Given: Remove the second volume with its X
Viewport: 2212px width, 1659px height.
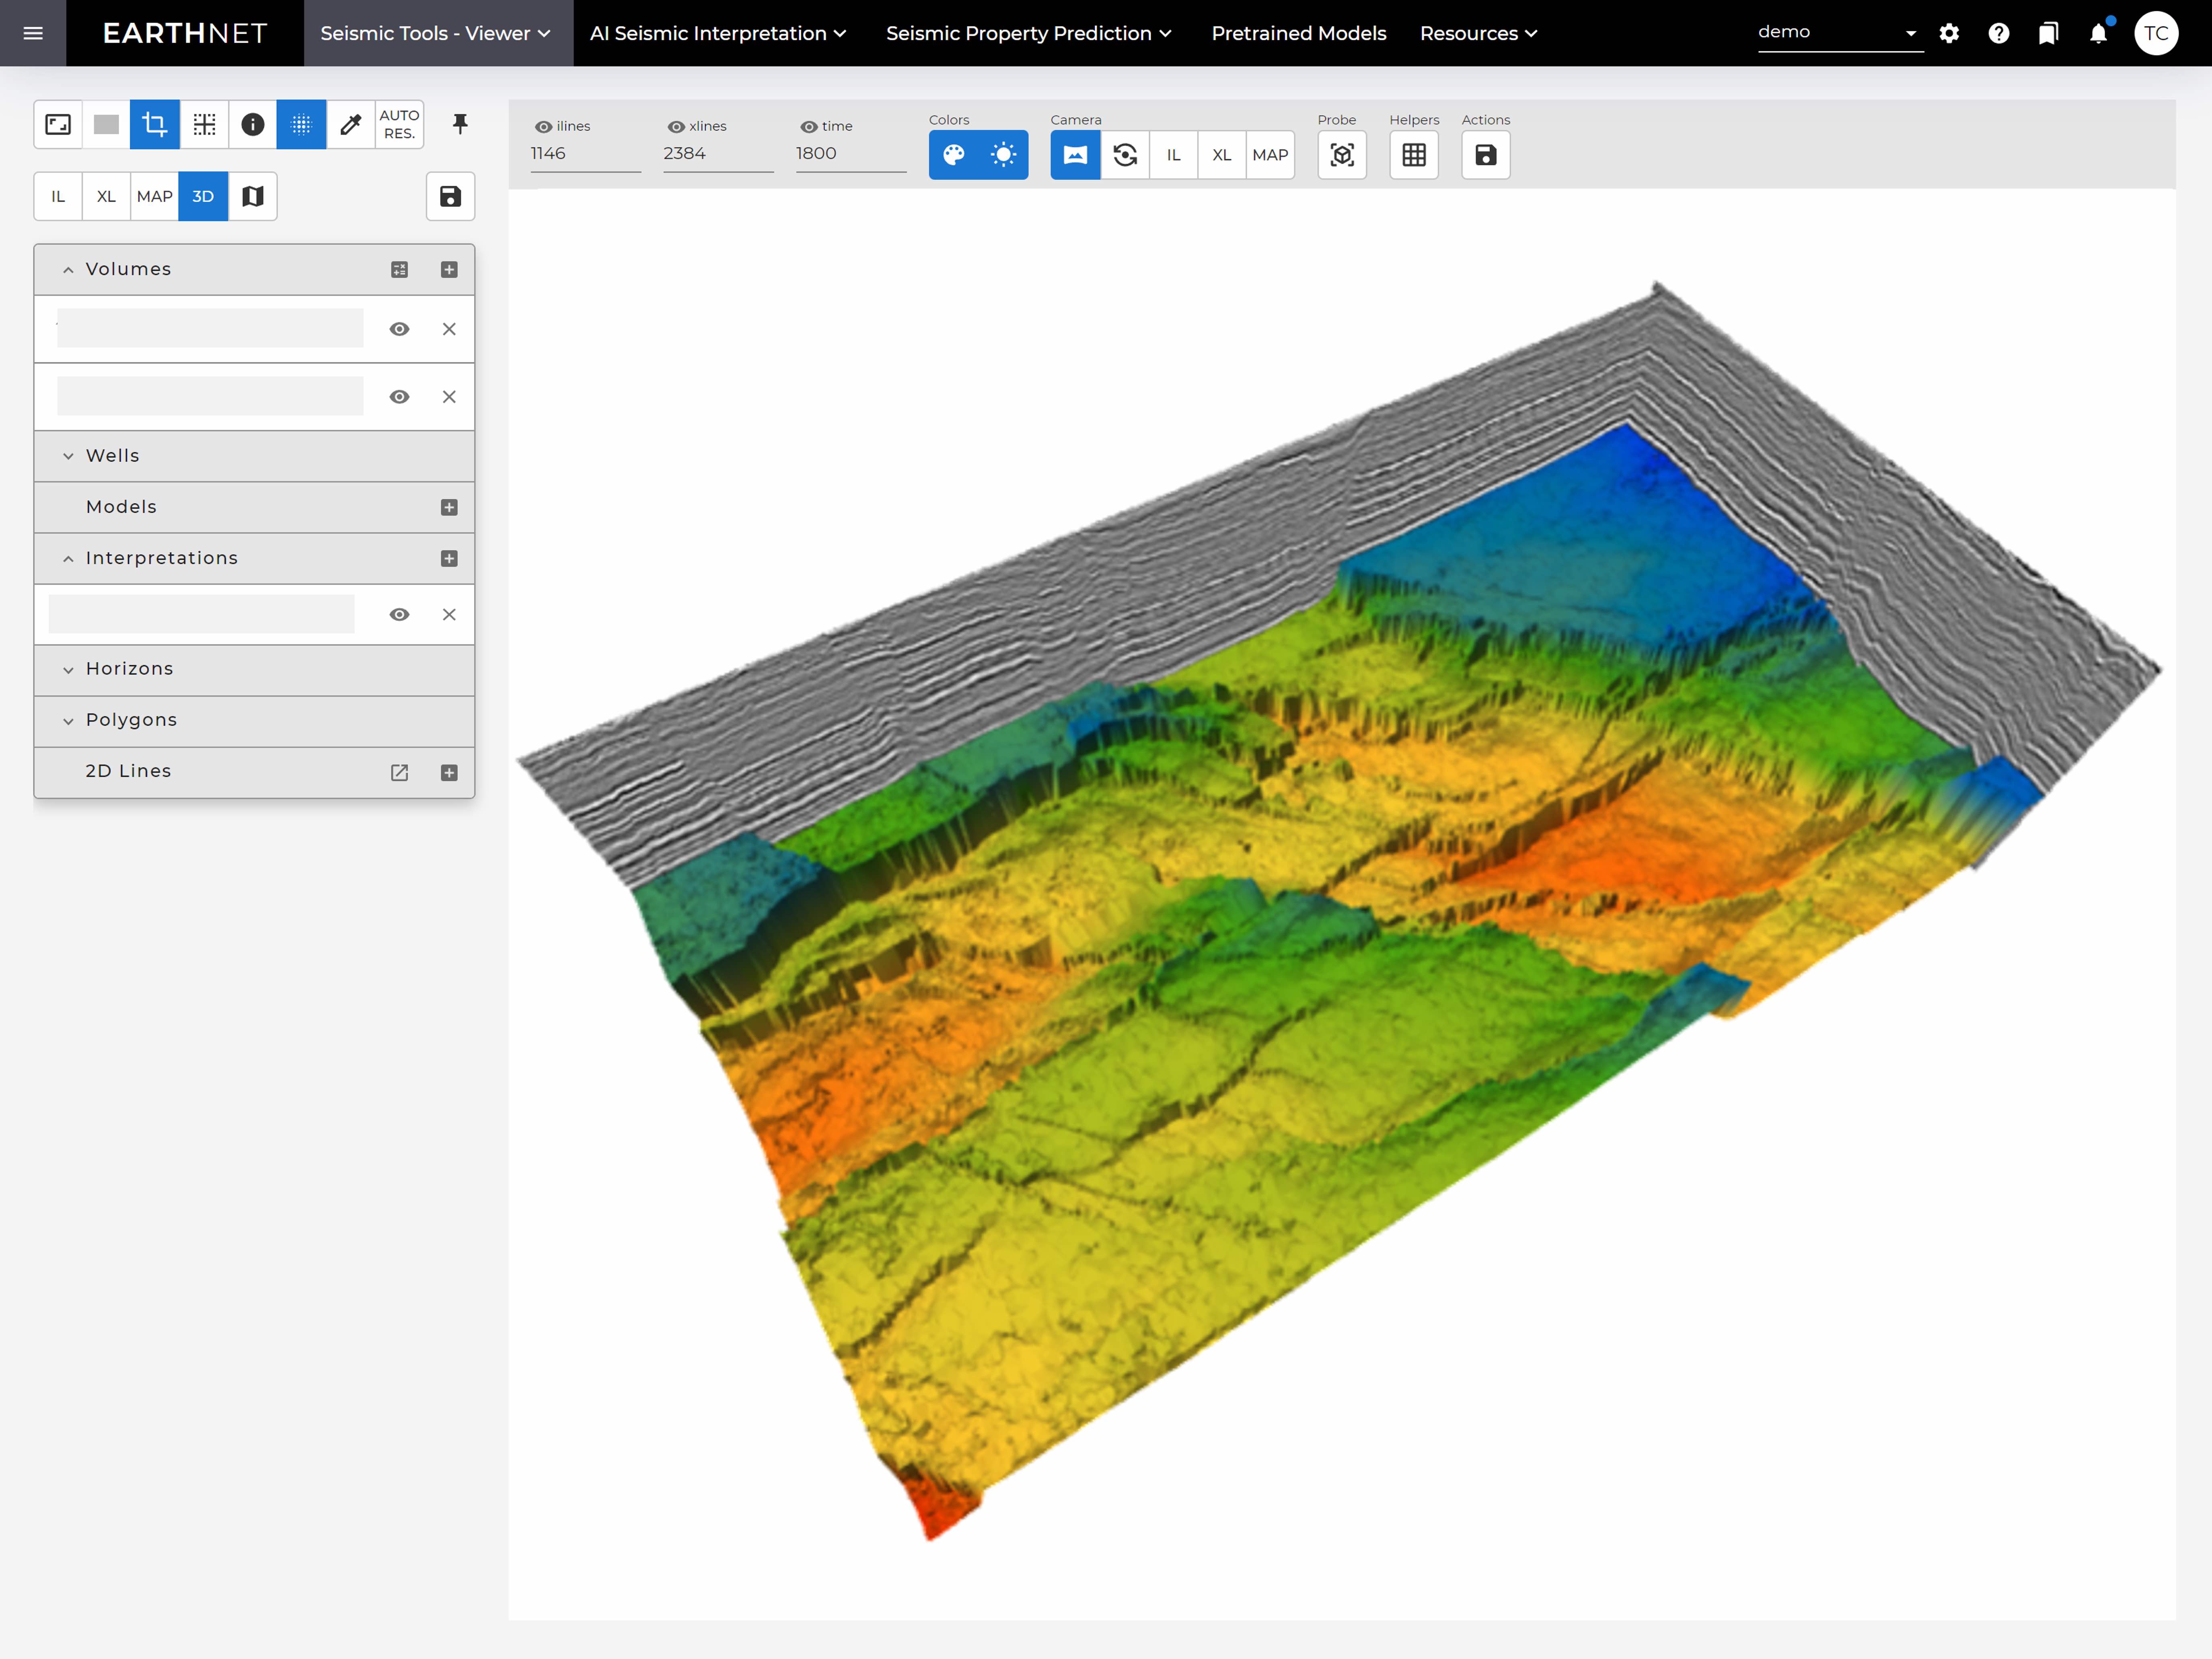Looking at the screenshot, I should click(x=449, y=397).
